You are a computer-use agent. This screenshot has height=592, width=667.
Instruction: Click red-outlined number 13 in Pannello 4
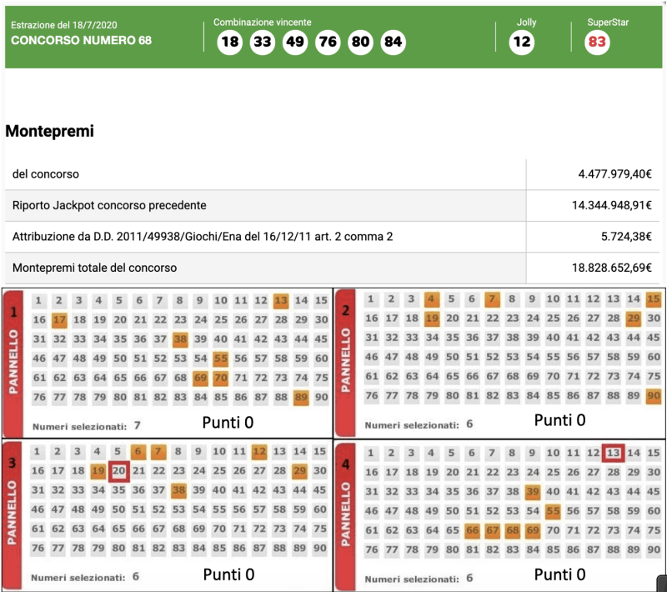pos(614,453)
